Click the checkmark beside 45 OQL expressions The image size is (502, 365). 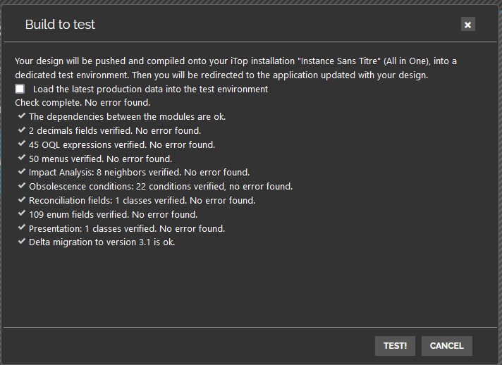22,144
